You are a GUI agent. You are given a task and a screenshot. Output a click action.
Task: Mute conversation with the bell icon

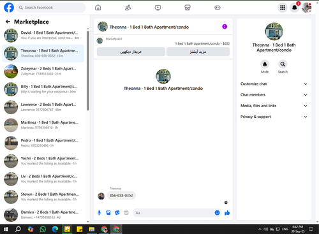[x=265, y=64]
